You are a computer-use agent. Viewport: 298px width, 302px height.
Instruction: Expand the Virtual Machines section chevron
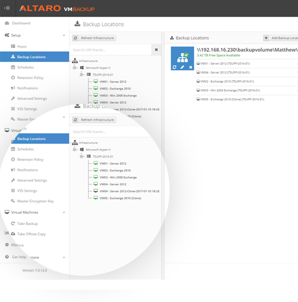pos(64,212)
